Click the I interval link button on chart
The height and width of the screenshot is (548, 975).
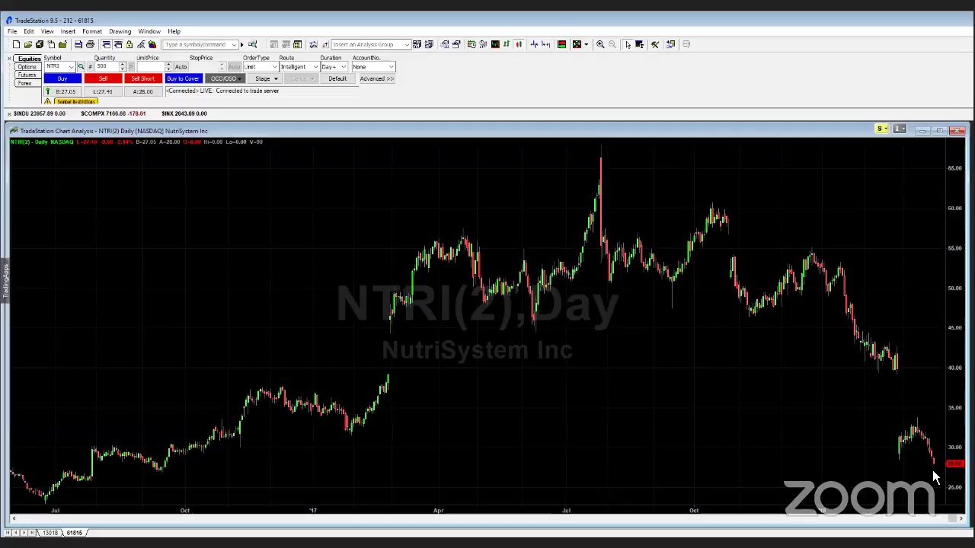point(900,130)
